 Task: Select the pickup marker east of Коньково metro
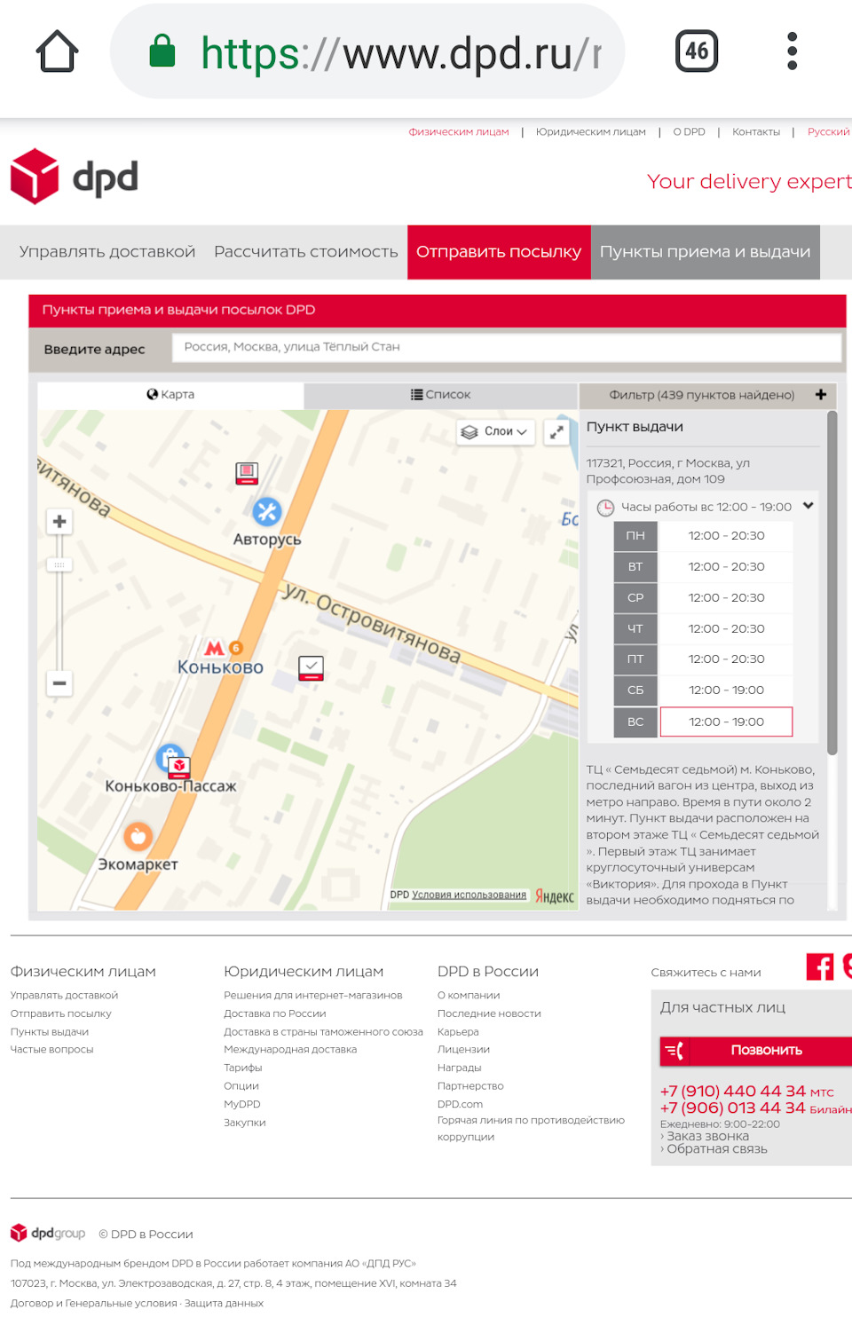311,667
